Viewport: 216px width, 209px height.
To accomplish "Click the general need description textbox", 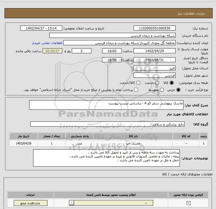I will click(x=106, y=105).
